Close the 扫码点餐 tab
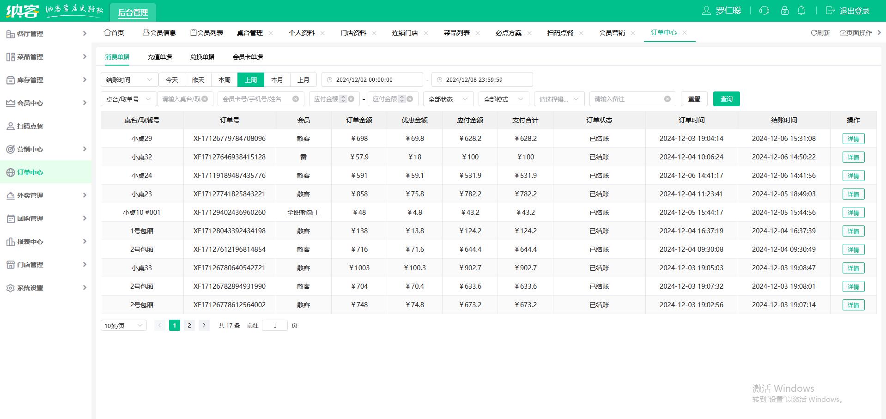886x419 pixels. [x=581, y=33]
